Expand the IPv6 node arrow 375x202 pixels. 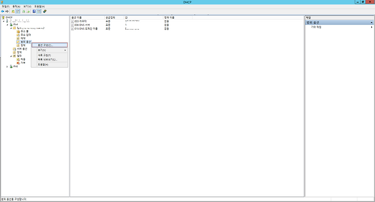[7, 66]
